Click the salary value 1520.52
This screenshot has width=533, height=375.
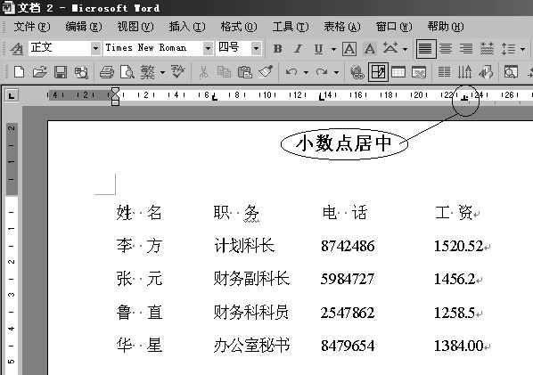coord(458,246)
